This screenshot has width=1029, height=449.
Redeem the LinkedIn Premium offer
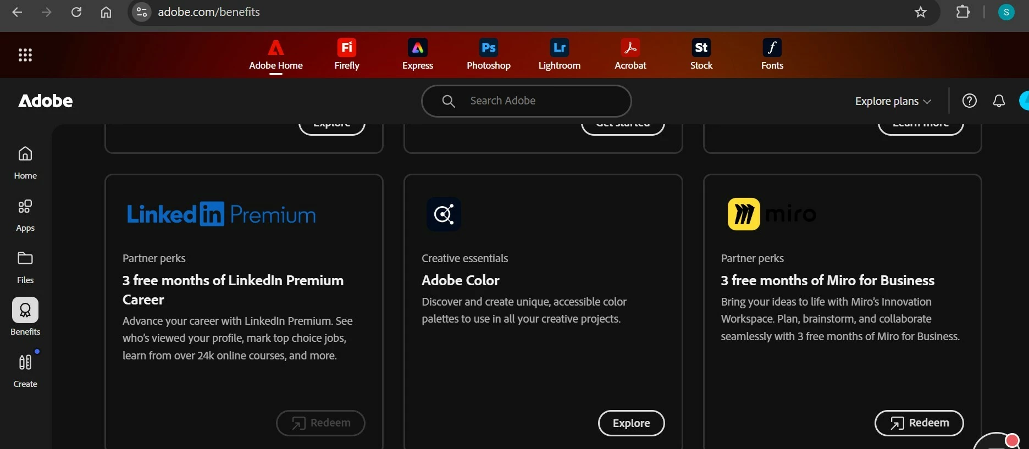point(320,423)
